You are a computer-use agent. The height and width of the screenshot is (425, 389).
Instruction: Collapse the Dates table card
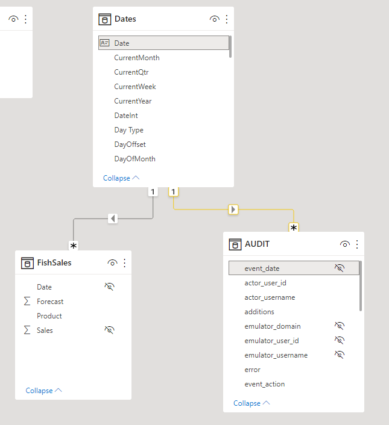[x=121, y=178]
